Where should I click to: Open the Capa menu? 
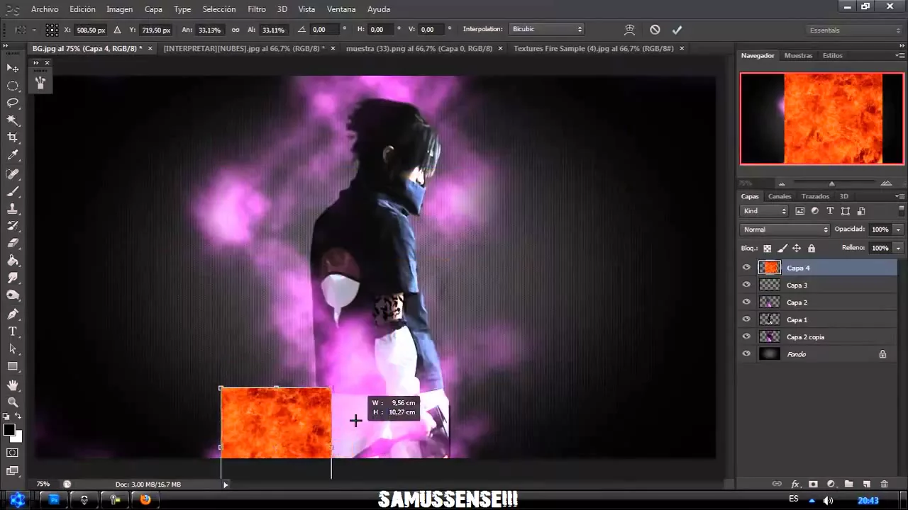point(153,9)
